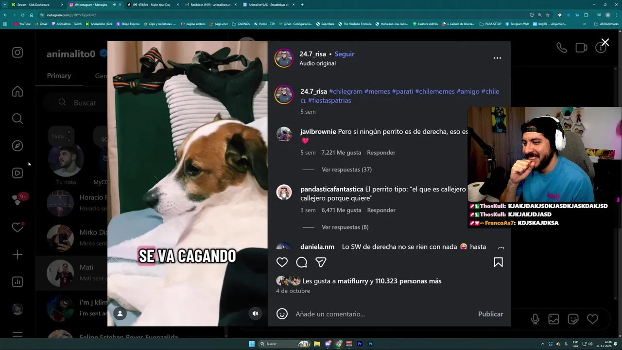
Task: Open the javibrownie profile link
Action: coord(318,131)
